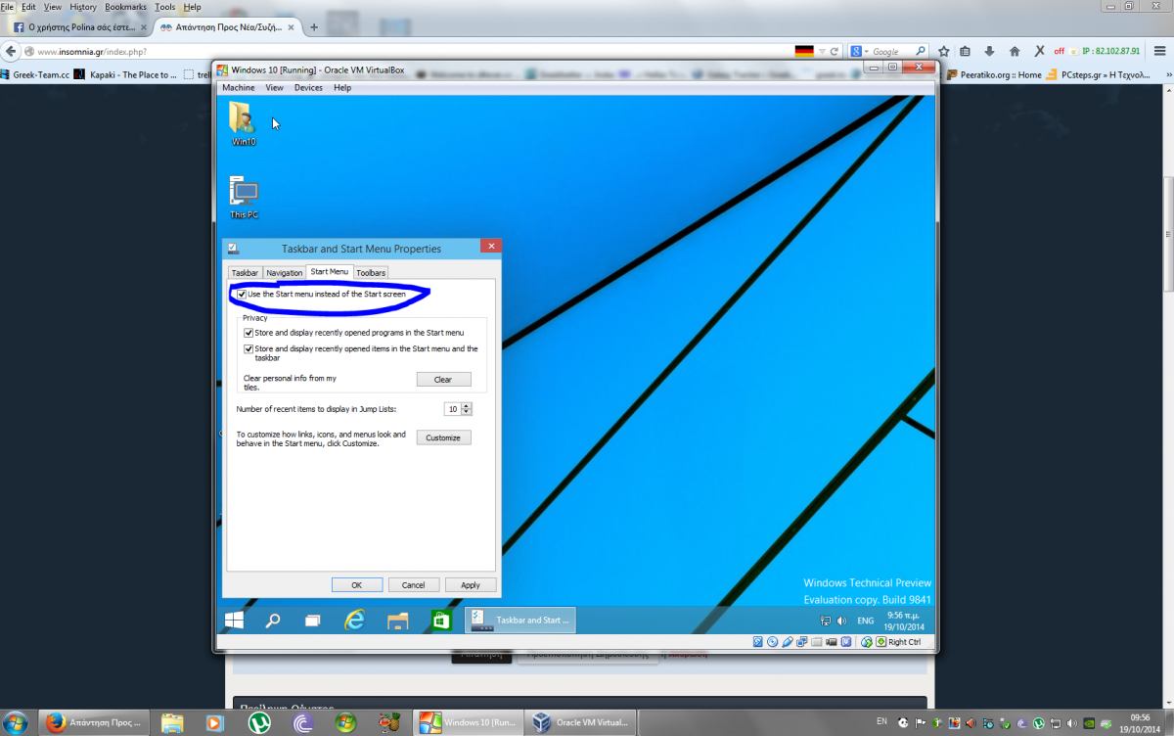Open uTorrent from the host taskbar
1174x736 pixels.
tap(259, 722)
